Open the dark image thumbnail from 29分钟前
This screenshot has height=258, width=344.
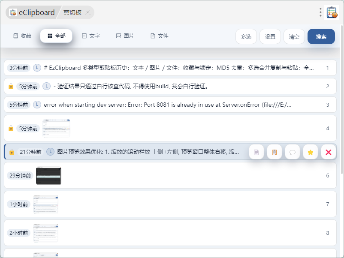(x=48, y=176)
